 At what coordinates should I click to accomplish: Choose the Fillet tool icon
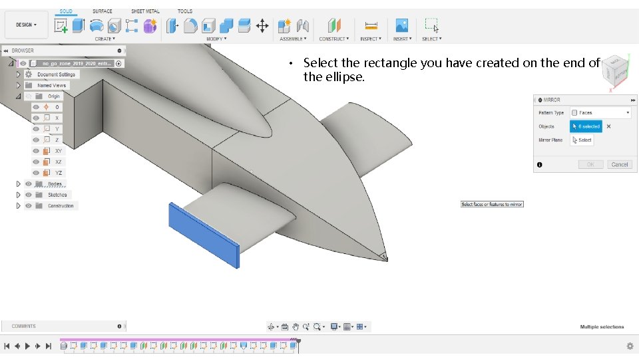[x=190, y=26]
